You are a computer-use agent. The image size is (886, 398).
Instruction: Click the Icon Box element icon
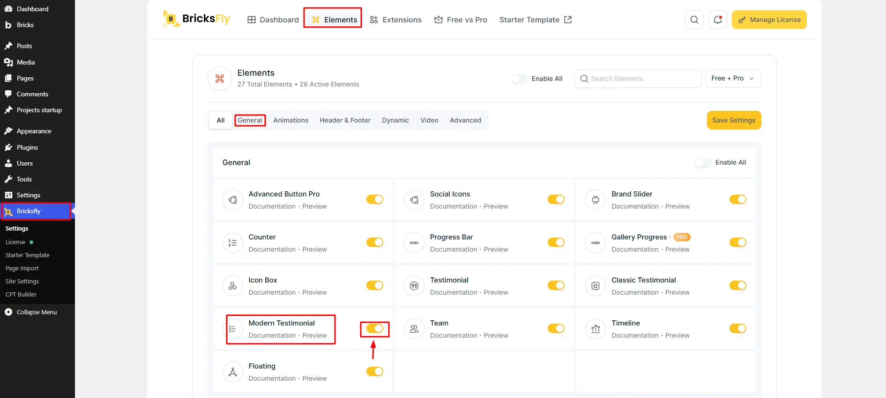233,286
